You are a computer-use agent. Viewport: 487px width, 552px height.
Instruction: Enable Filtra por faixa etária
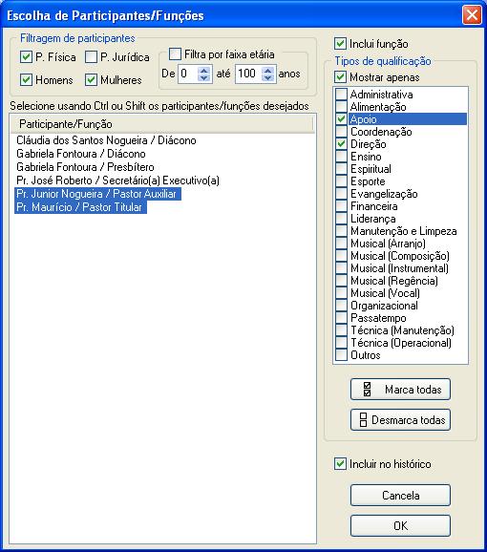coord(175,53)
